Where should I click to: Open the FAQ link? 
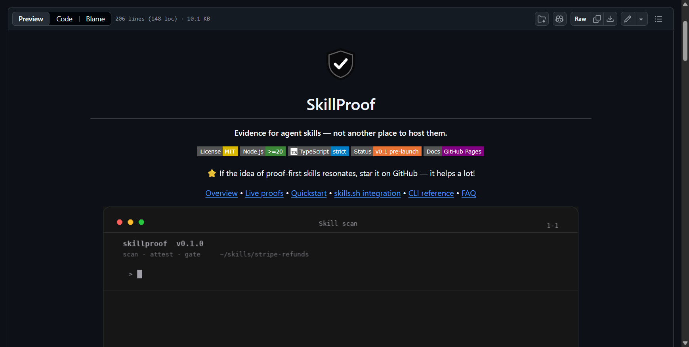[469, 193]
